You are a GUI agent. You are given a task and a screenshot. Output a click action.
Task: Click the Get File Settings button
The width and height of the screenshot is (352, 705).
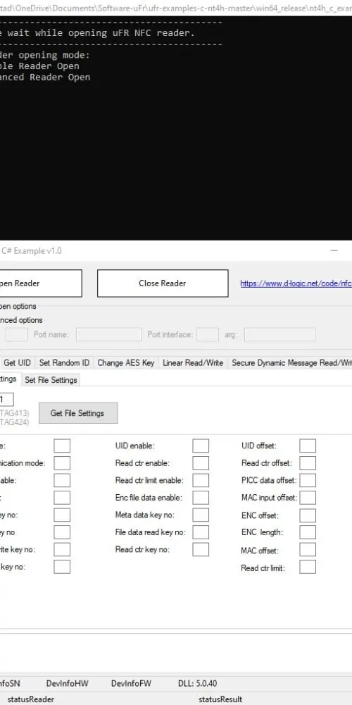click(x=78, y=412)
